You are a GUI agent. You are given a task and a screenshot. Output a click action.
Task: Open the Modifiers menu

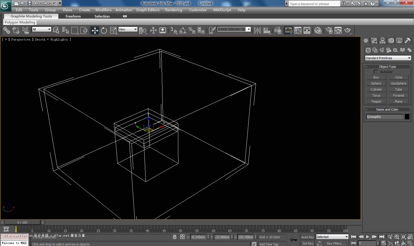click(x=103, y=10)
